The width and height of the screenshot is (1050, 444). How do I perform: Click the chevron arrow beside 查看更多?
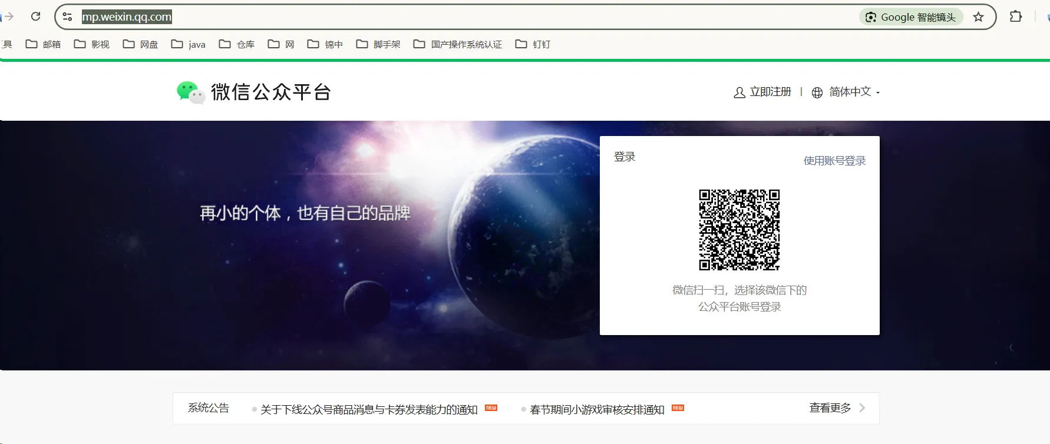pos(862,407)
